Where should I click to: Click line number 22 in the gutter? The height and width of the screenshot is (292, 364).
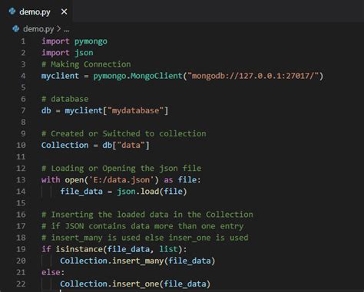(21, 284)
